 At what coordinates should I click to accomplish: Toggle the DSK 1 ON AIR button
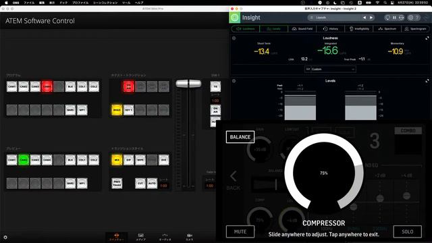[x=215, y=110]
